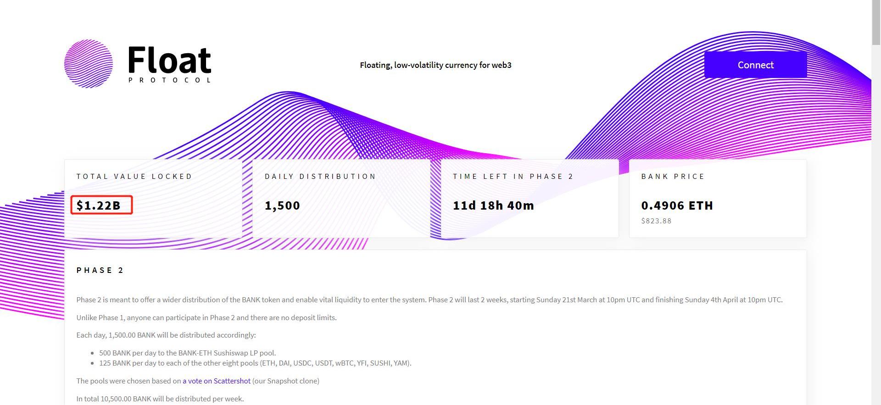Click the Bank Price card heading
Viewport: 881px width, 405px height.
pos(673,177)
